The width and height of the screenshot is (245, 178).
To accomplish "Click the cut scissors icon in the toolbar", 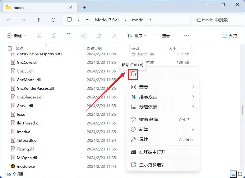I will click(39, 36).
